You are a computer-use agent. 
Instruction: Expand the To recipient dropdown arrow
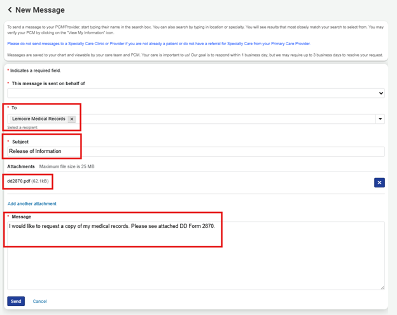[x=380, y=119]
